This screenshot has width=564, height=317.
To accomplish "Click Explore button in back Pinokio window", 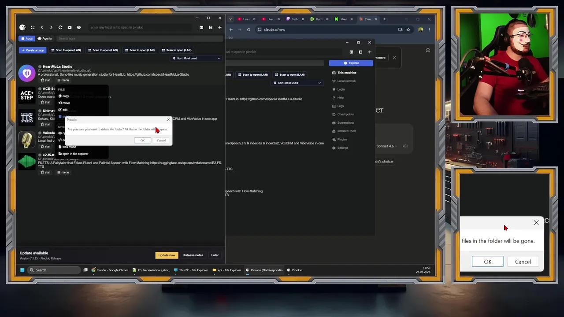I will click(351, 63).
